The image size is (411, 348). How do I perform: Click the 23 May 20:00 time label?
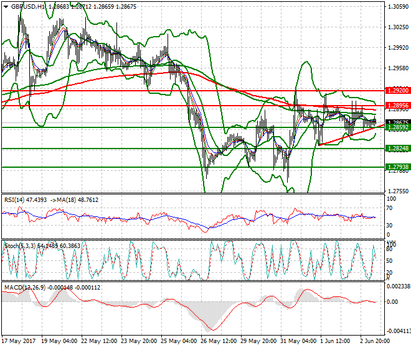[x=139, y=341]
